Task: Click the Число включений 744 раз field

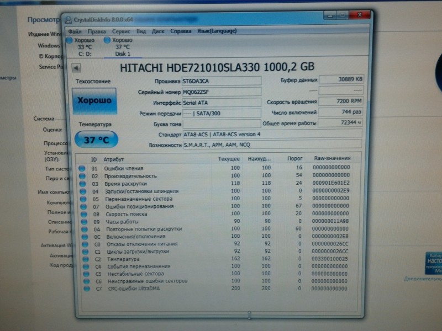Action: [340, 112]
